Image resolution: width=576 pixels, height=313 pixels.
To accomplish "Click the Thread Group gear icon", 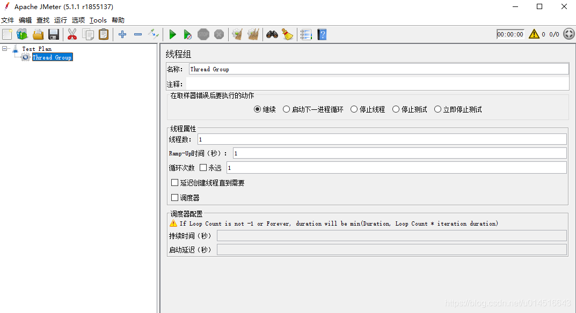I will tap(25, 57).
